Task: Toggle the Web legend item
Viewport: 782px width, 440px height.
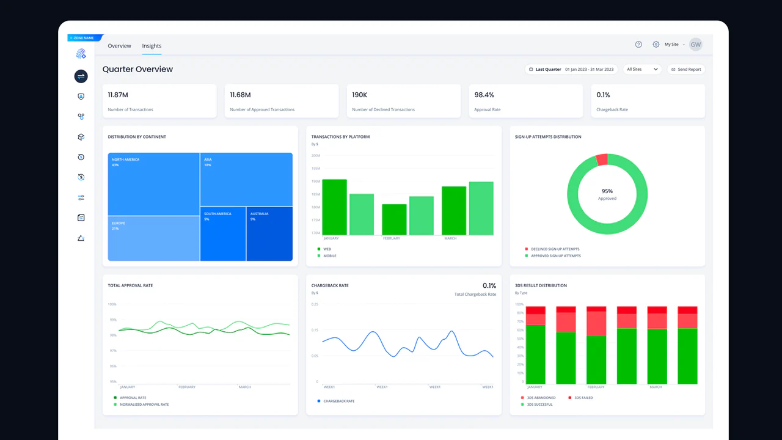Action: click(x=324, y=249)
